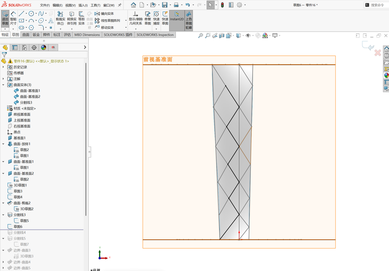Screen dimensions: 389x271
Task: Select the Corner Rectangle sketch tool
Action: 22,20
